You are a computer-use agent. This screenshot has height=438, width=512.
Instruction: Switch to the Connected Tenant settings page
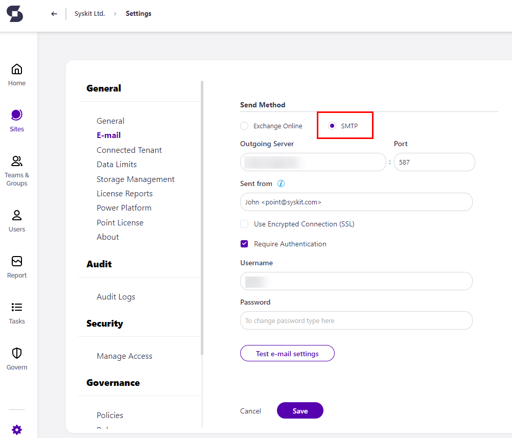[129, 150]
